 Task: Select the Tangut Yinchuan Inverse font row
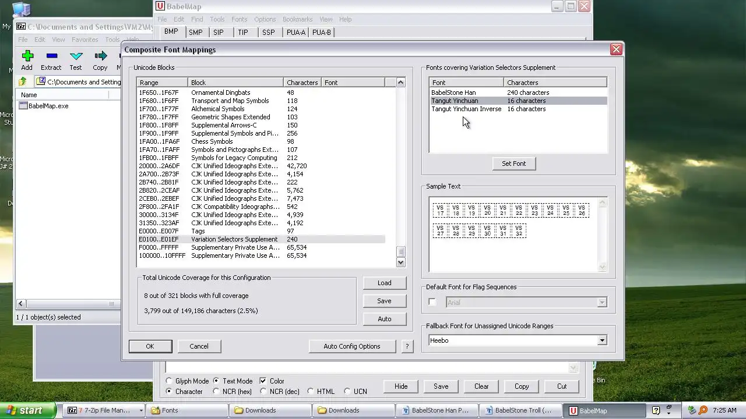pos(518,109)
